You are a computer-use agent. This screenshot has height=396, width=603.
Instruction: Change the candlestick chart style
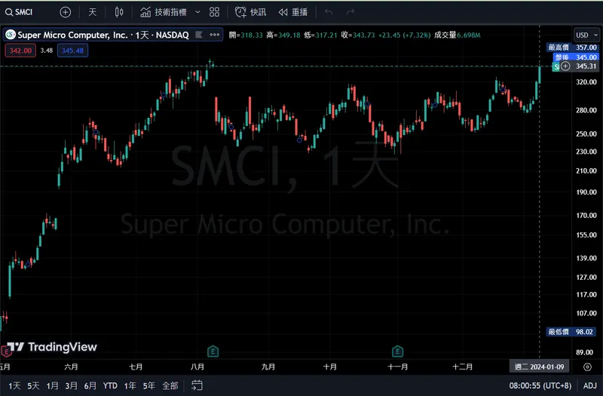pos(119,12)
